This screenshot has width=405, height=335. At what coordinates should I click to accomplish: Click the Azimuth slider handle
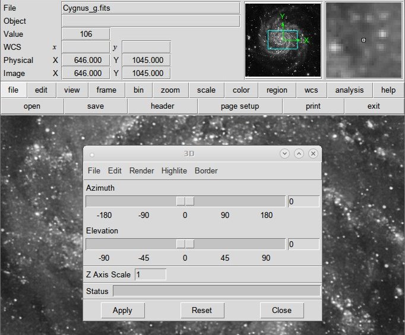(x=185, y=201)
